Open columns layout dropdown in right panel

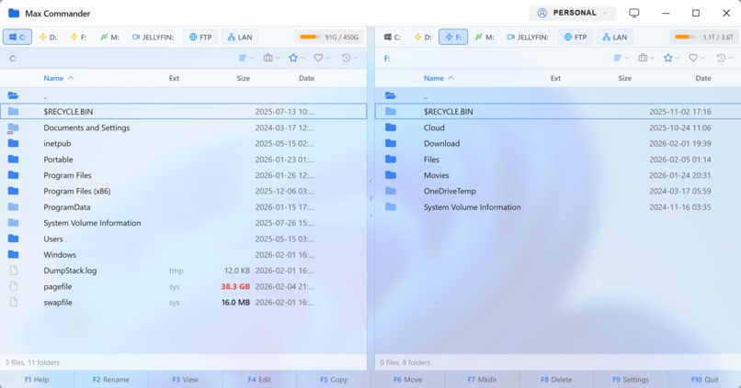click(x=645, y=58)
